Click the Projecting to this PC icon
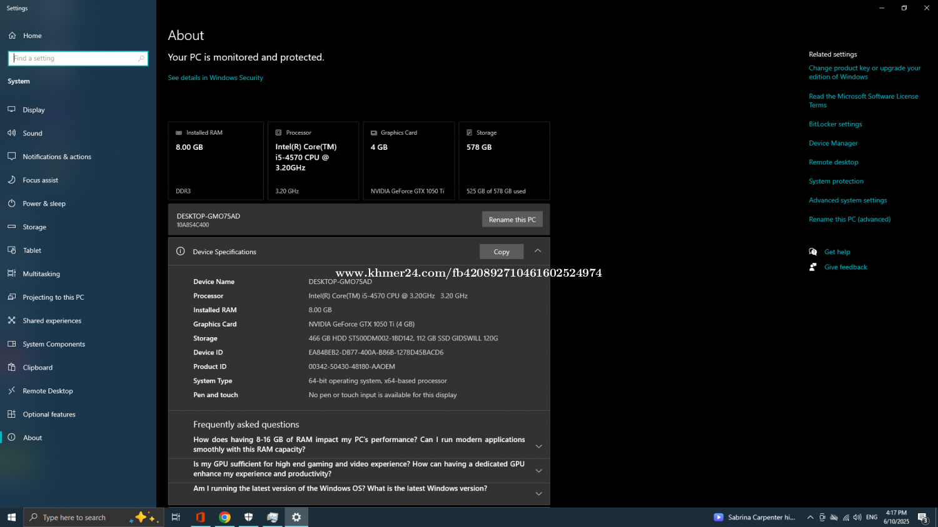Viewport: 938px width, 527px height. [x=12, y=297]
